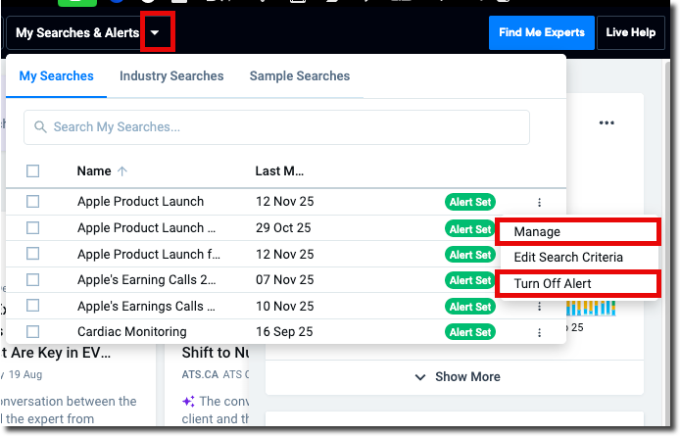The height and width of the screenshot is (436, 680).
Task: Click the magnifier icon in search field
Action: pyautogui.click(x=41, y=127)
